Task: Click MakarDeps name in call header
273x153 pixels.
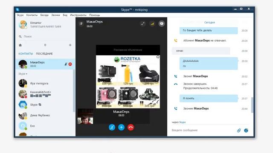Action: coord(95,22)
